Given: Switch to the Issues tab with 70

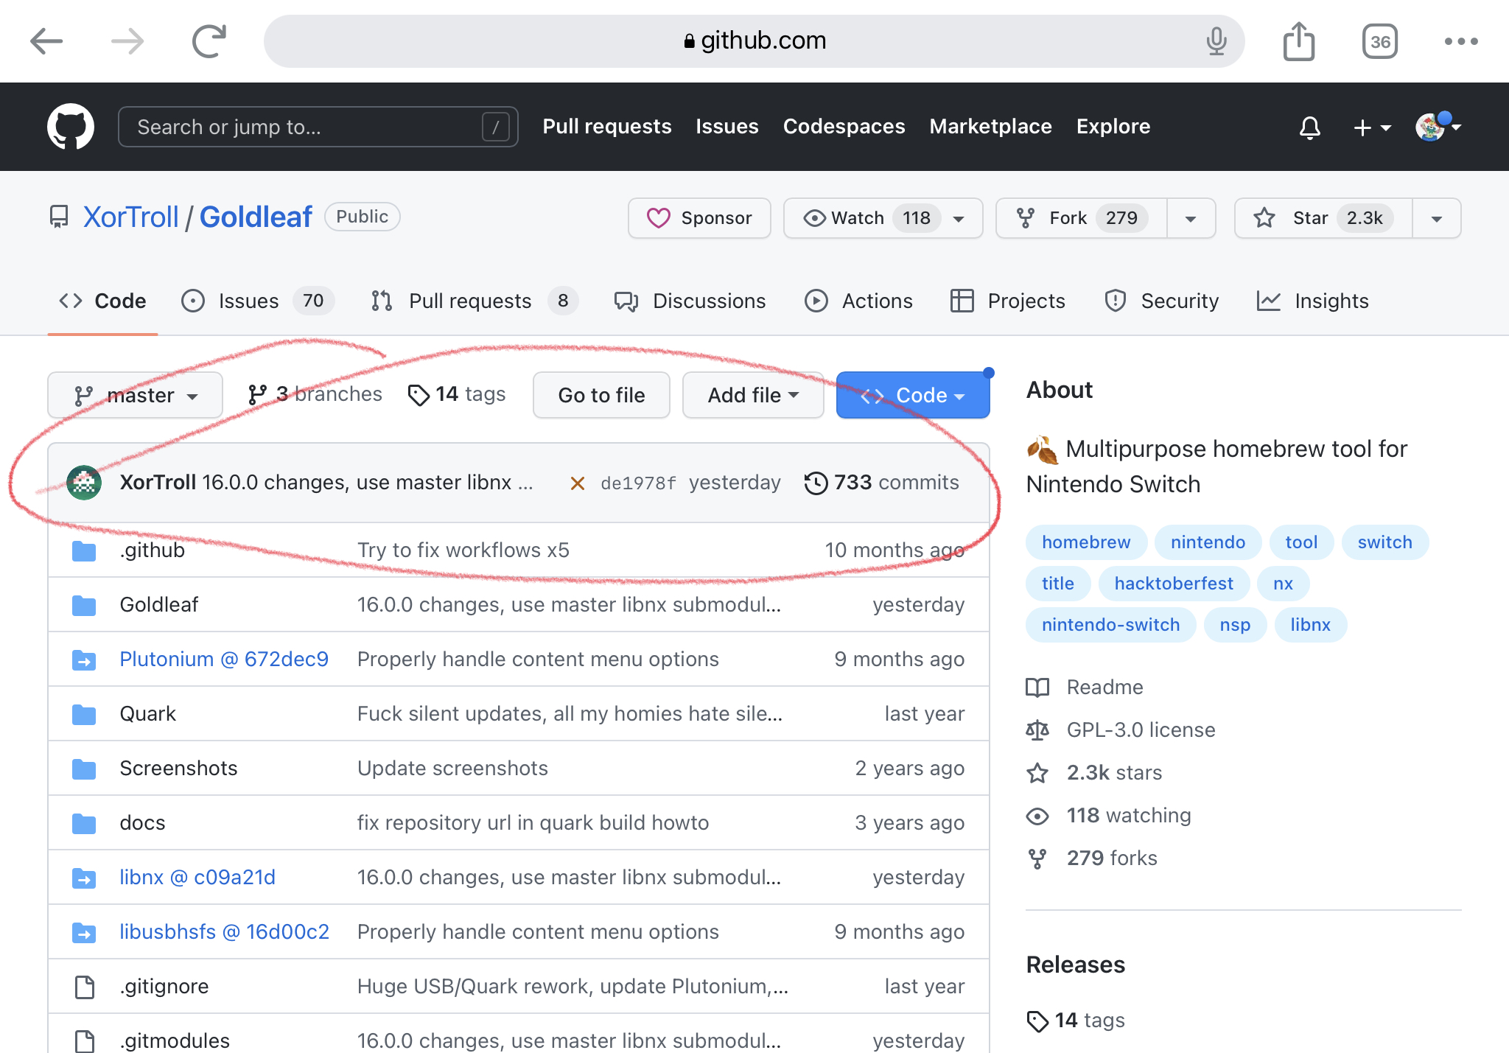Looking at the screenshot, I should 258,301.
